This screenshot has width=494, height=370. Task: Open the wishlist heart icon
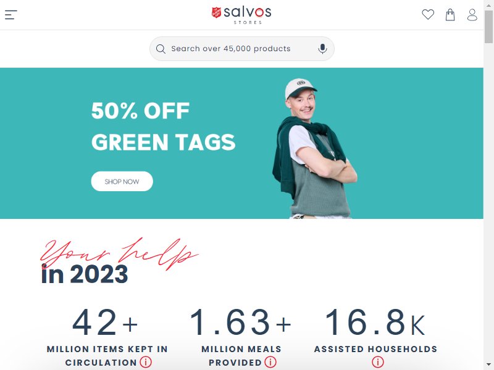(428, 14)
